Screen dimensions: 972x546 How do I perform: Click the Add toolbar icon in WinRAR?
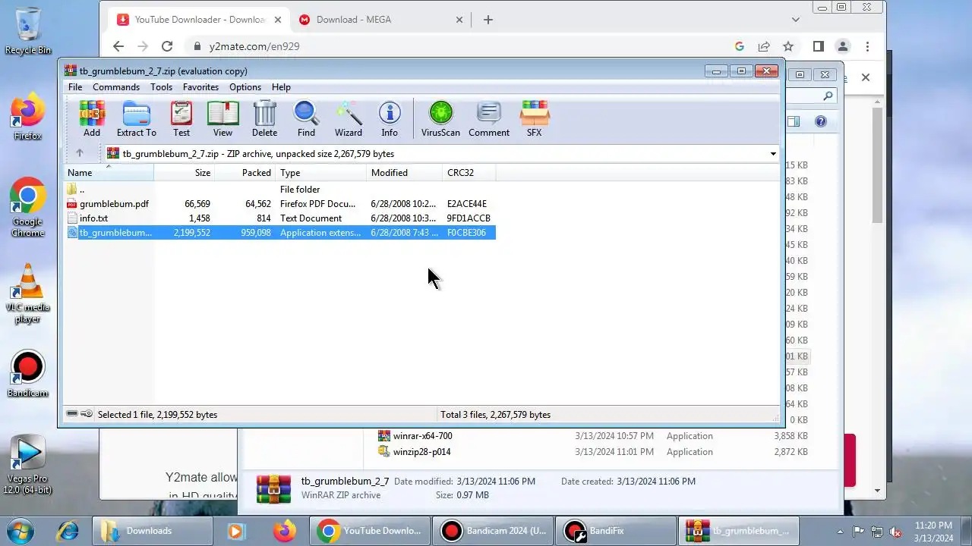coord(92,119)
